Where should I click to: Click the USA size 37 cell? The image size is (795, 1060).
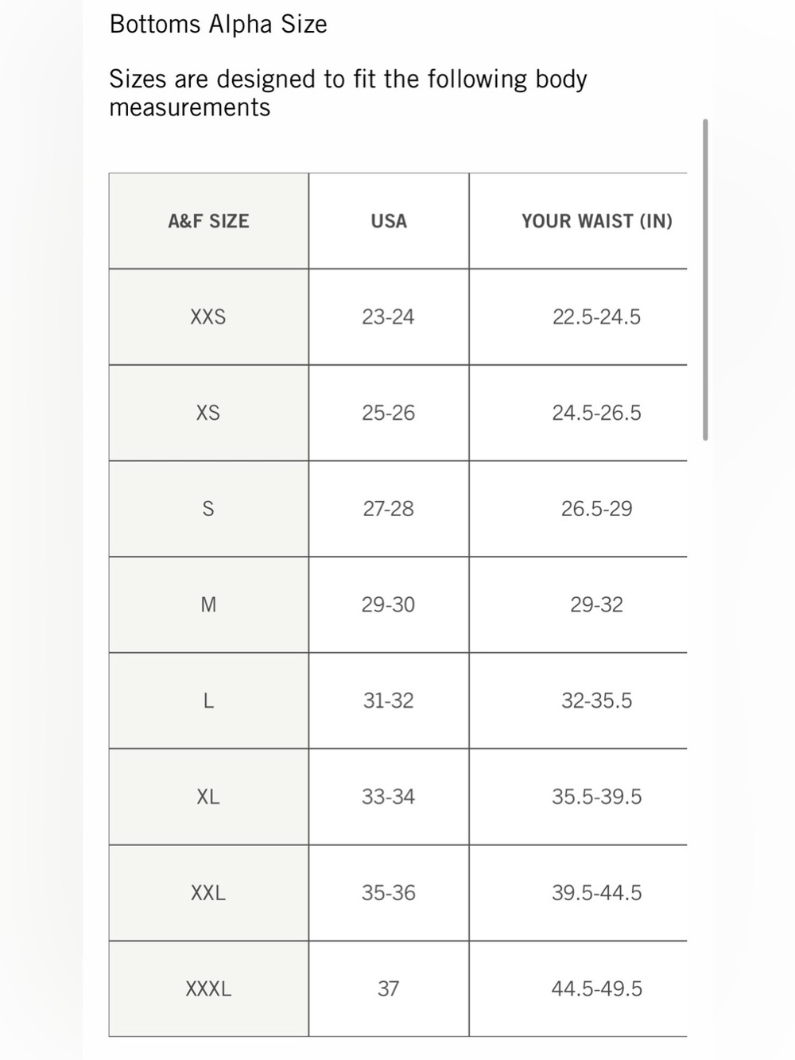click(x=389, y=989)
